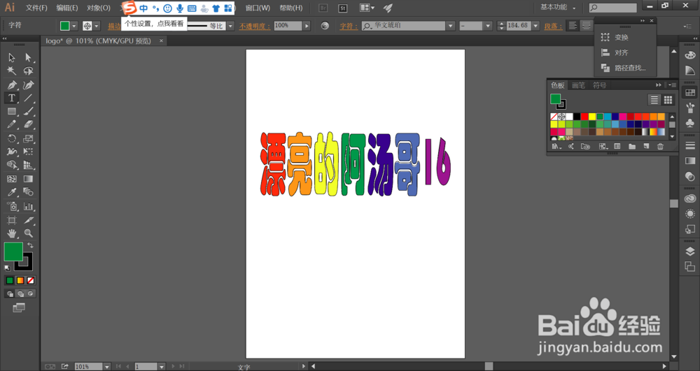The width and height of the screenshot is (700, 371).
Task: Set paint mode to None
Action: (30, 280)
